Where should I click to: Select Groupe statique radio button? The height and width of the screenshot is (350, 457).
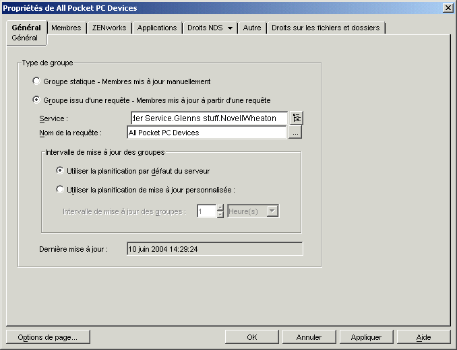coord(36,81)
